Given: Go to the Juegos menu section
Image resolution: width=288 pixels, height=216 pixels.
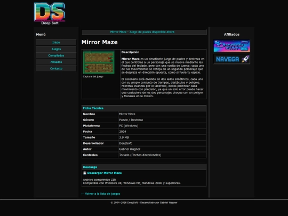Looking at the screenshot, I should pyautogui.click(x=56, y=49).
